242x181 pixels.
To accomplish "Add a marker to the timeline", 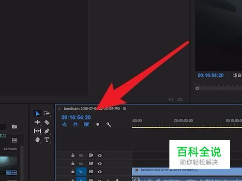I will pos(98,124).
